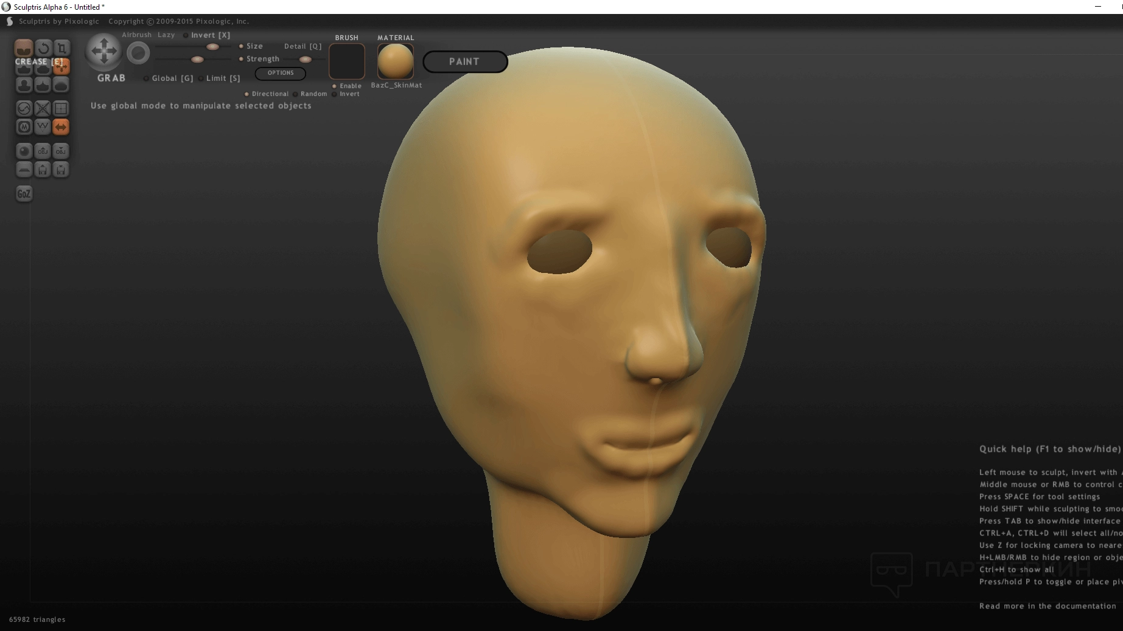Click the Import OBJ icon
The image size is (1123, 631).
[x=43, y=151]
